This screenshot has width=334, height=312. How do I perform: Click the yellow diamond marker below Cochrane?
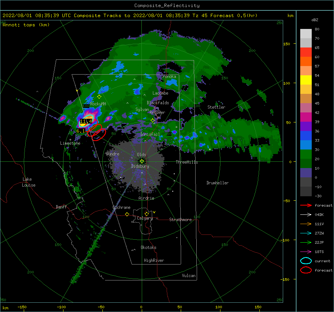pyautogui.click(x=127, y=214)
